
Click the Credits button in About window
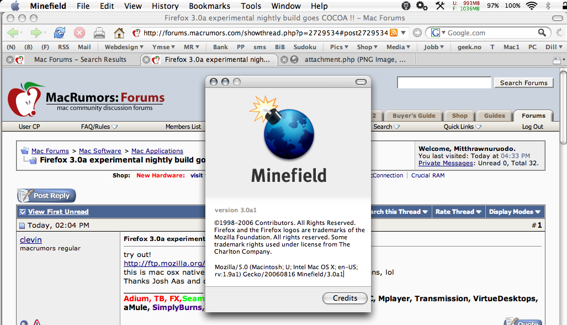point(345,298)
